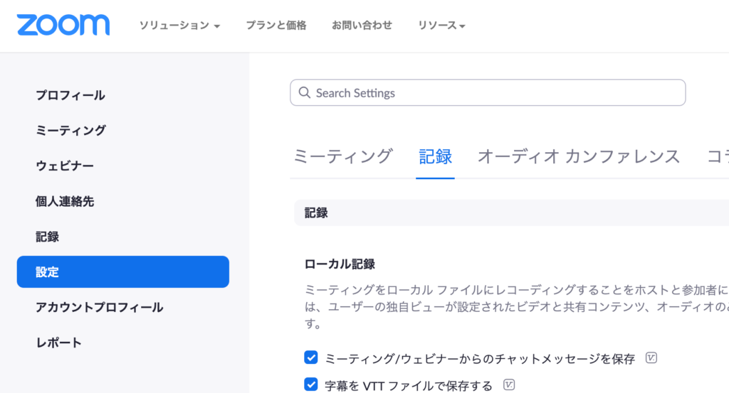Click お問い合わせ in top navigation

362,25
